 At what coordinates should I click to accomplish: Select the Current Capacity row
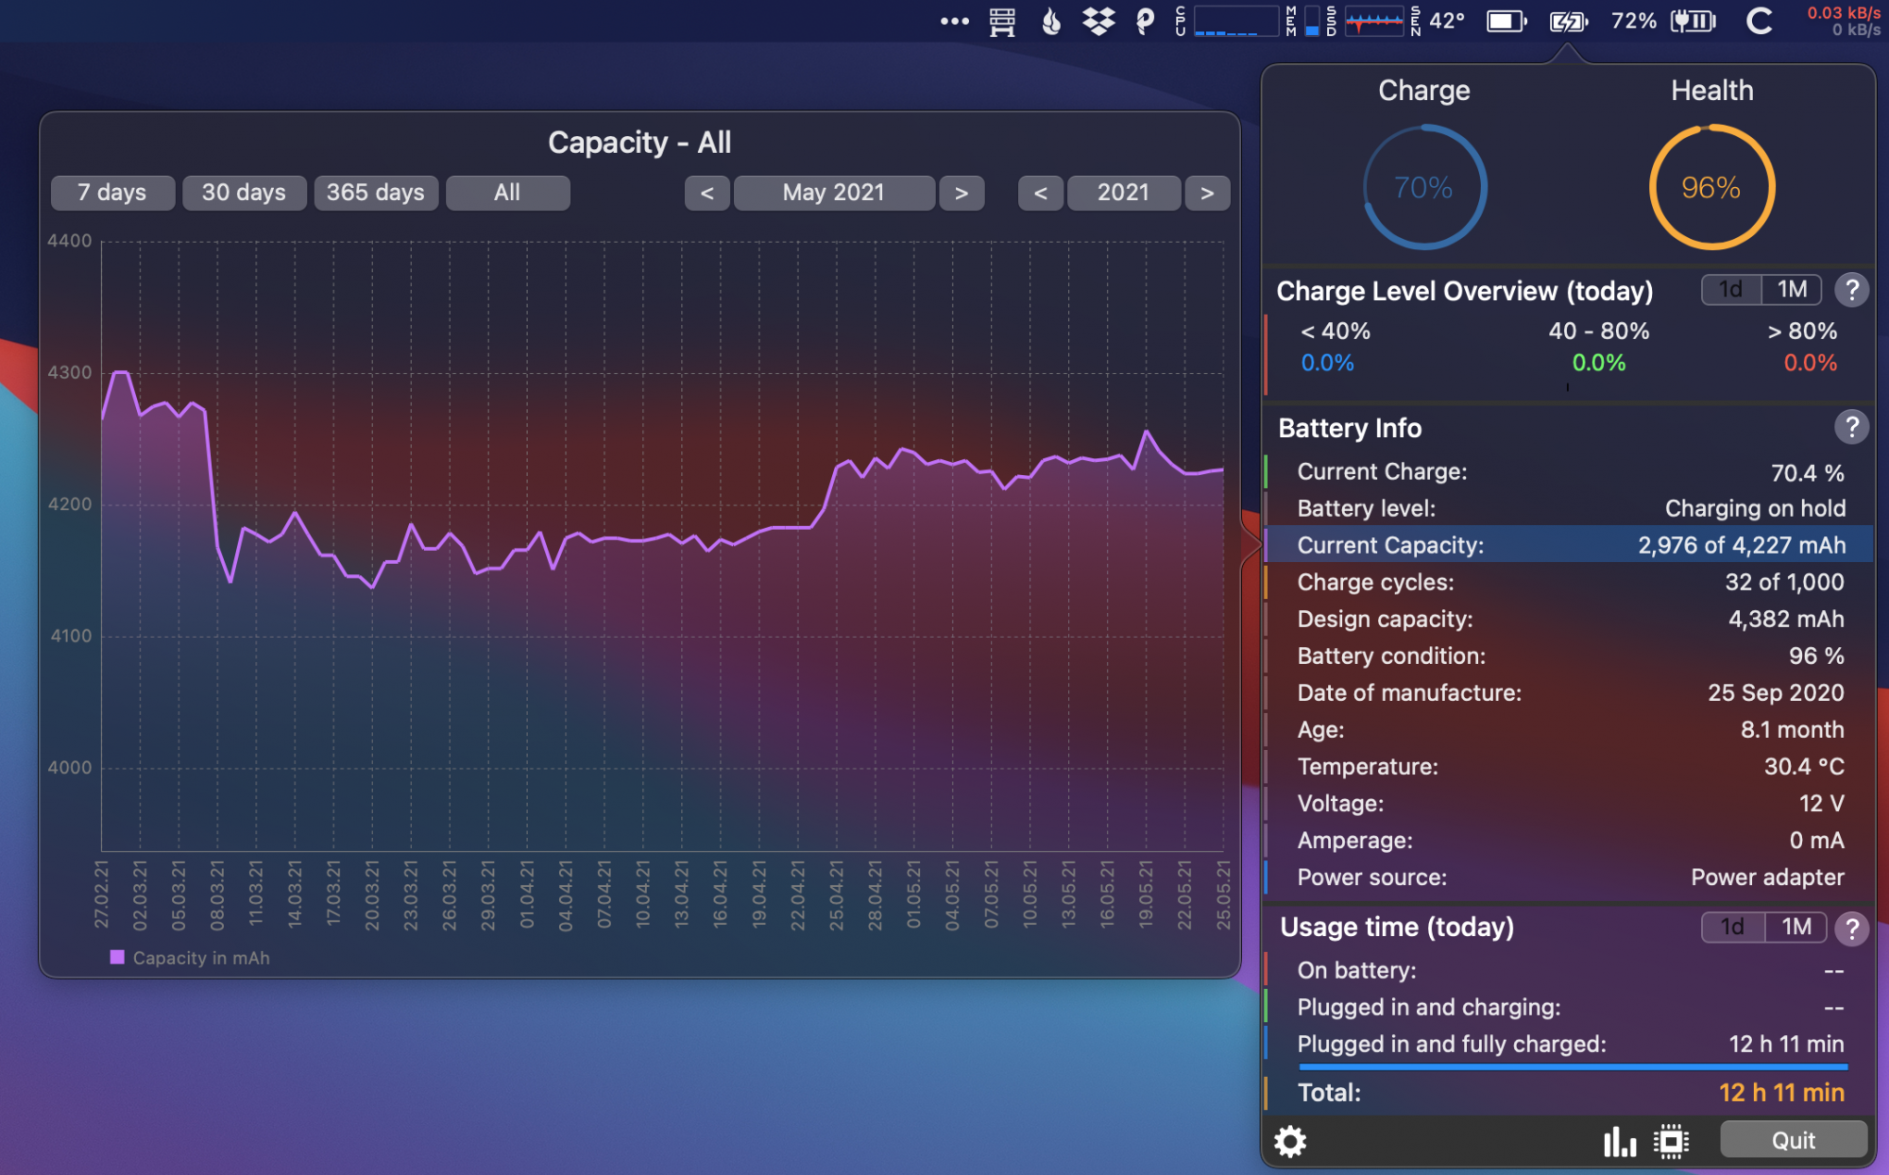point(1568,545)
